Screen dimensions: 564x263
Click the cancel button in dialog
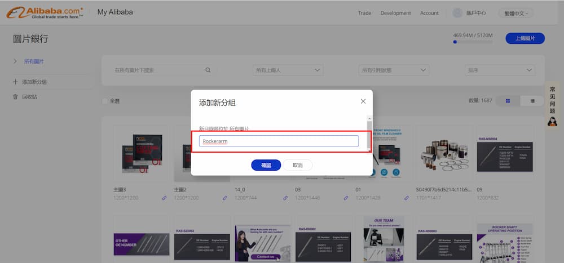pos(297,165)
